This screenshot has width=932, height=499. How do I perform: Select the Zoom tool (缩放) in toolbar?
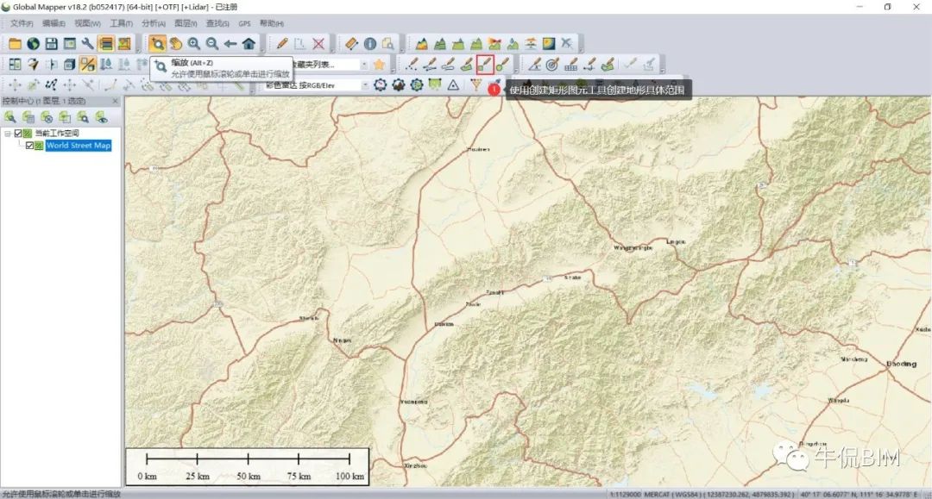click(158, 43)
